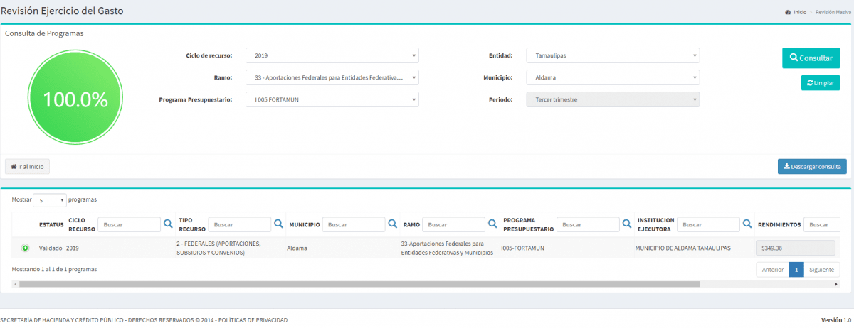Image resolution: width=854 pixels, height=328 pixels.
Task: Click the Rendimientos search input field
Action: [827, 224]
